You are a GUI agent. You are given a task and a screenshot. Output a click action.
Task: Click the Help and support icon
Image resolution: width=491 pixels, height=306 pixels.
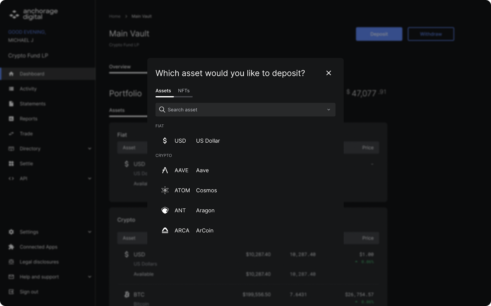point(11,277)
